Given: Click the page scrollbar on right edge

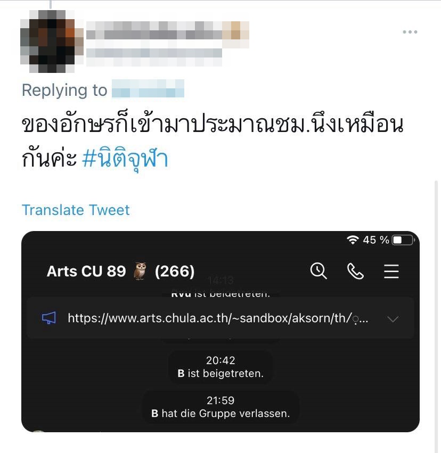Looking at the screenshot, I should pos(436,317).
